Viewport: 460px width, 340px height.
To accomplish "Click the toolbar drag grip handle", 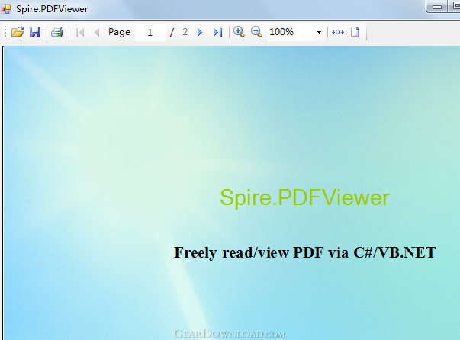I will [x=5, y=32].
